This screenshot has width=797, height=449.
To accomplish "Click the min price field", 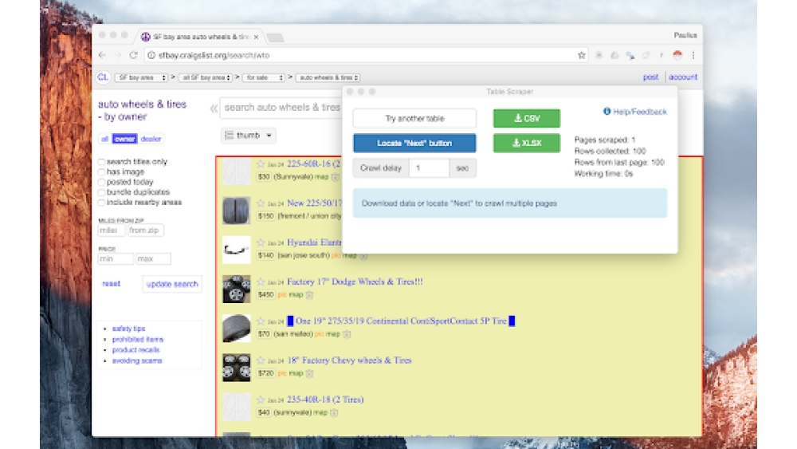I will click(x=116, y=259).
